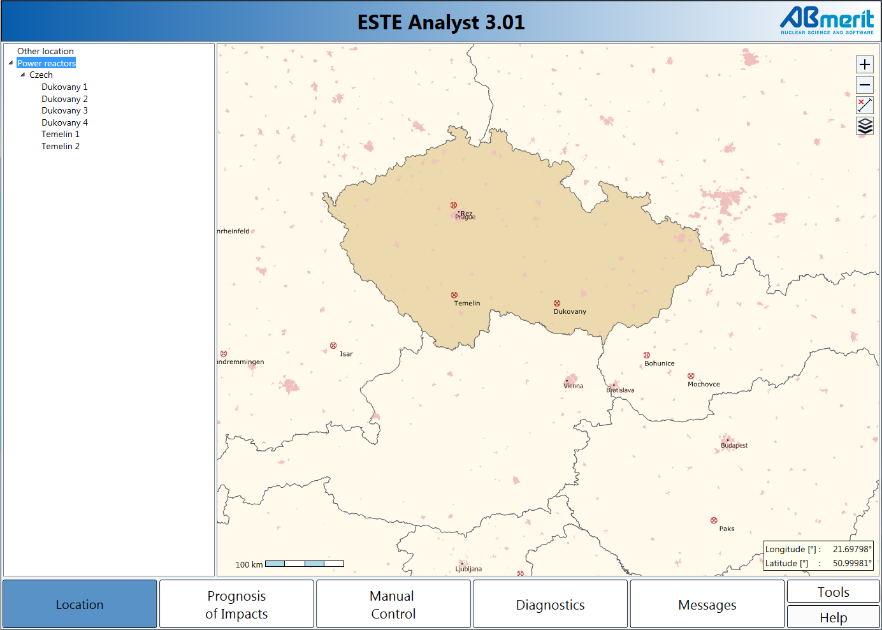The height and width of the screenshot is (630, 882).
Task: Select Other location in the tree
Action: (45, 51)
